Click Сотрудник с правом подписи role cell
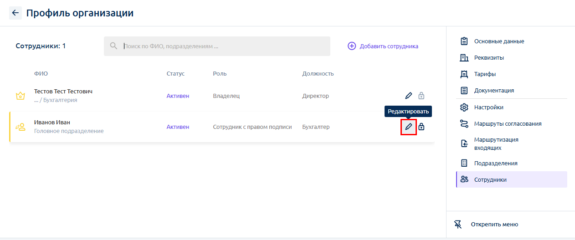 (x=252, y=127)
